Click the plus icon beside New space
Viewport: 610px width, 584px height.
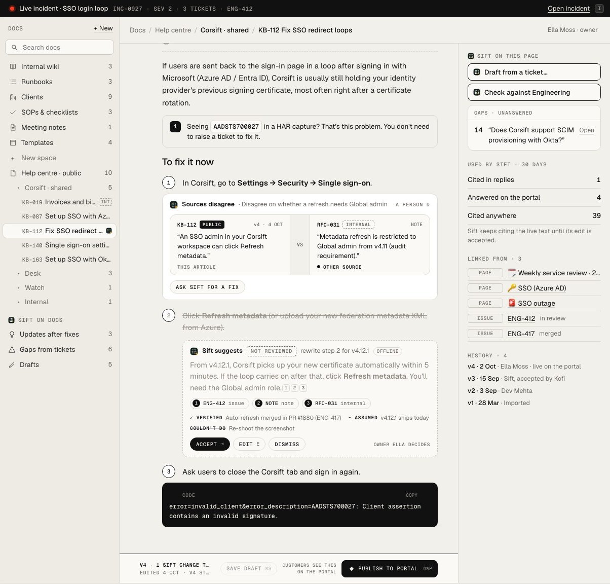(x=13, y=158)
